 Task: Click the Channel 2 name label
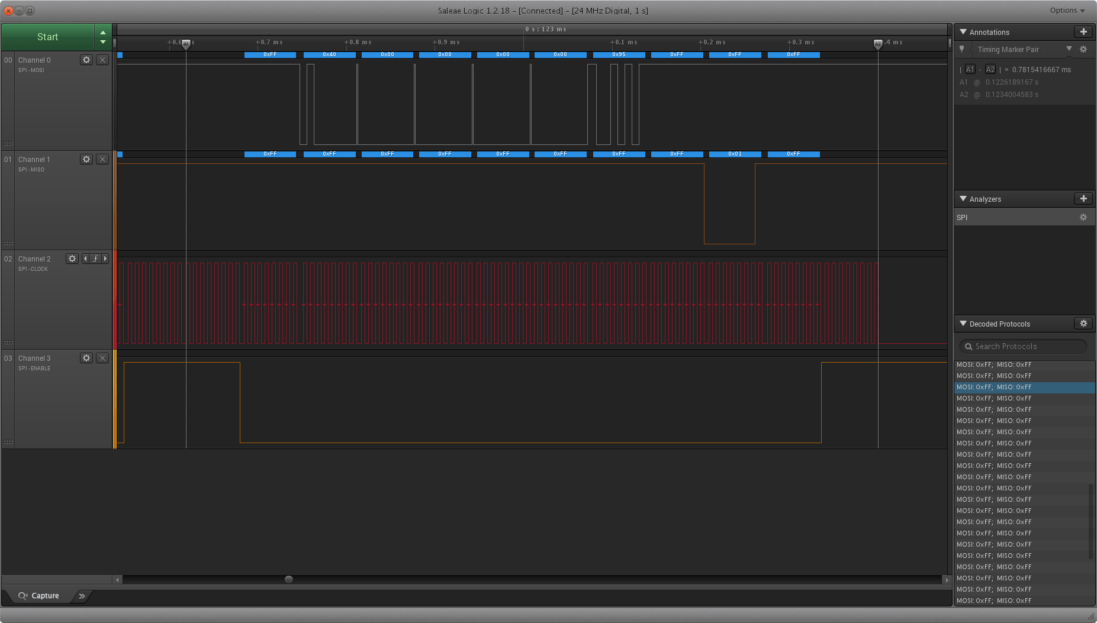point(34,259)
